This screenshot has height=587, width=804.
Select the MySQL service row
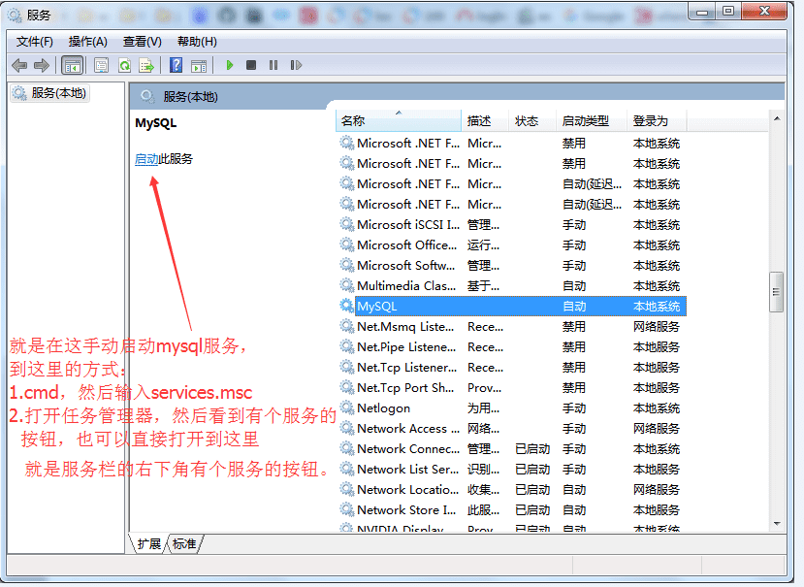click(512, 306)
